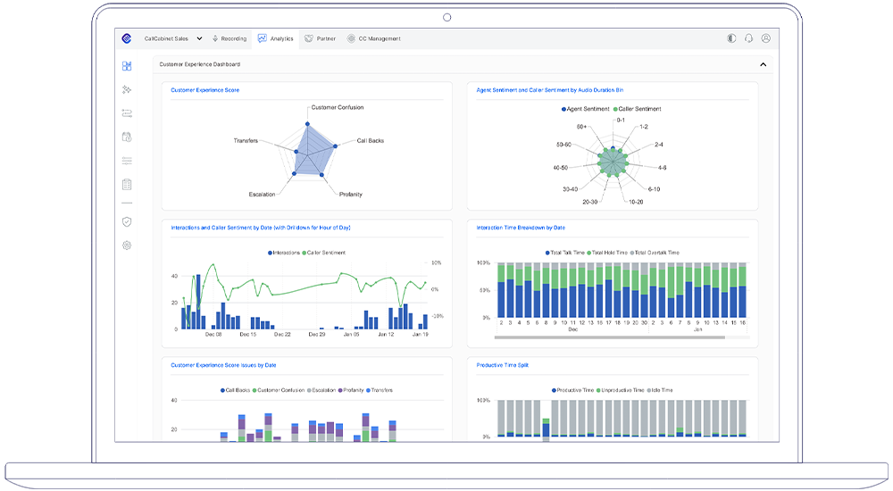Toggle Agent Sentiment legend series
Image resolution: width=893 pixels, height=491 pixels.
point(585,109)
